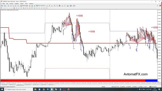The height and width of the screenshot is (91, 162).
Task: Switch to M5 timeframe
Action: (30, 8)
